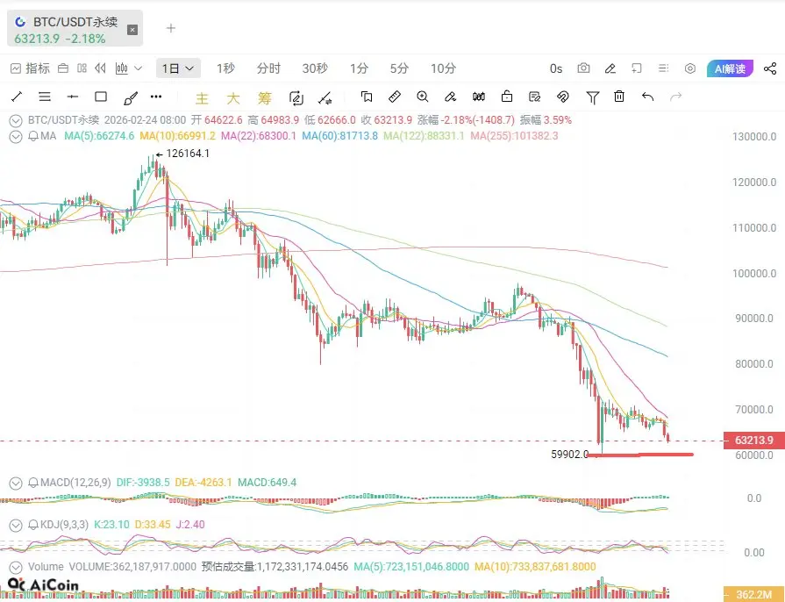Collapse the Volume panel chevron

point(16,567)
